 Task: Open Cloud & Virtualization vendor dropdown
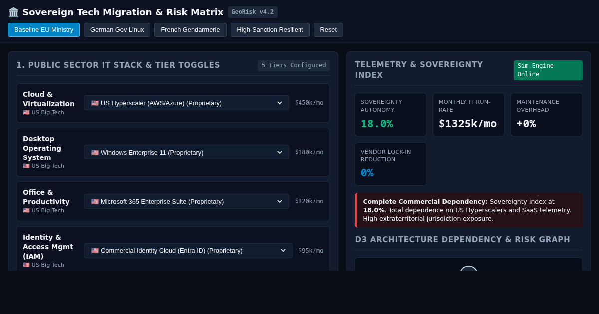click(x=186, y=103)
